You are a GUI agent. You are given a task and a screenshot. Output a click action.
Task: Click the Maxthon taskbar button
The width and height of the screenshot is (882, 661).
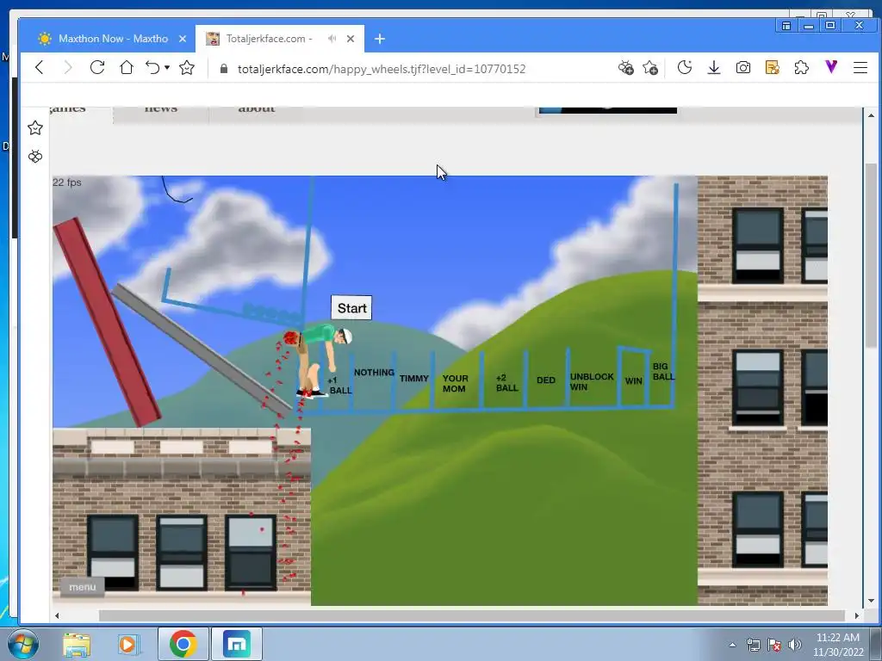pyautogui.click(x=237, y=644)
